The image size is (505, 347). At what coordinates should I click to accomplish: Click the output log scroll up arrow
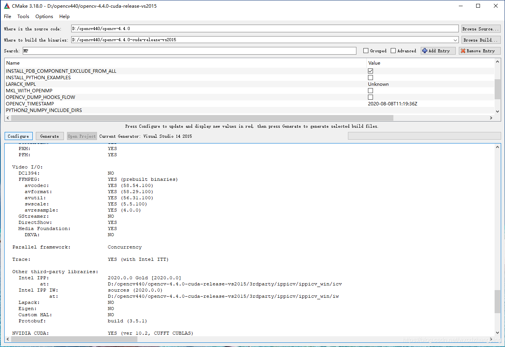click(498, 147)
